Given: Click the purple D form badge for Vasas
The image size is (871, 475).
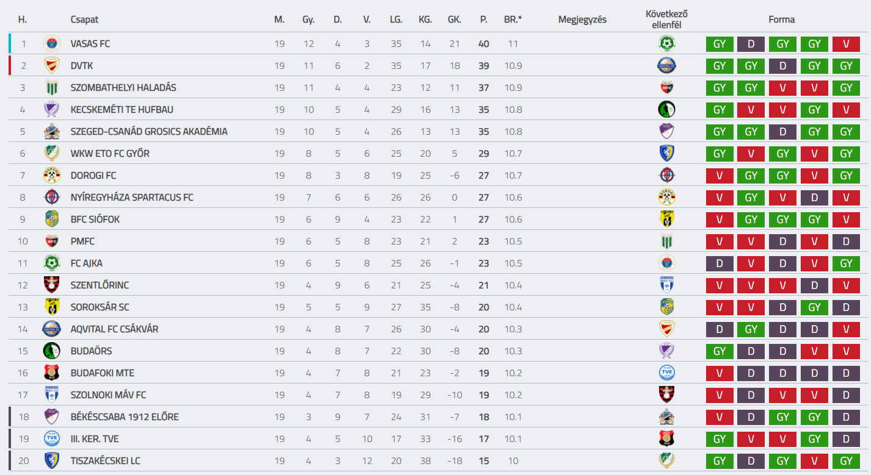Looking at the screenshot, I should point(751,44).
